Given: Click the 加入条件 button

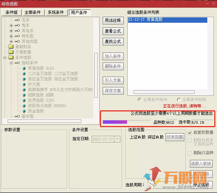Looking at the screenshot, I should coord(113,56).
